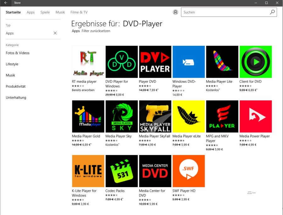Filter by Produktivität category
This screenshot has width=283, height=215.
point(15,87)
